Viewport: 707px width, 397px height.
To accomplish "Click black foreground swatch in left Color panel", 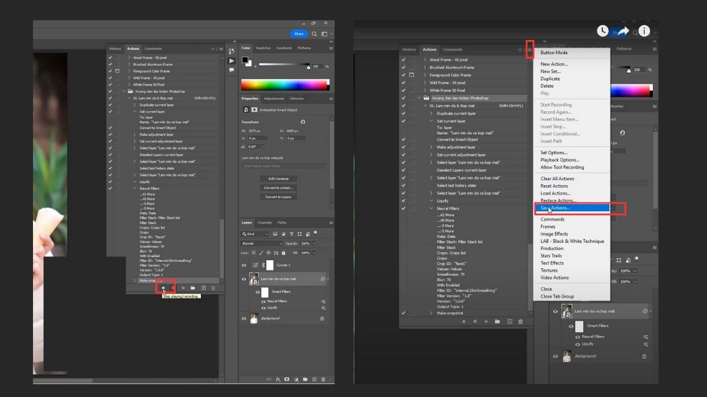I will pos(245,59).
